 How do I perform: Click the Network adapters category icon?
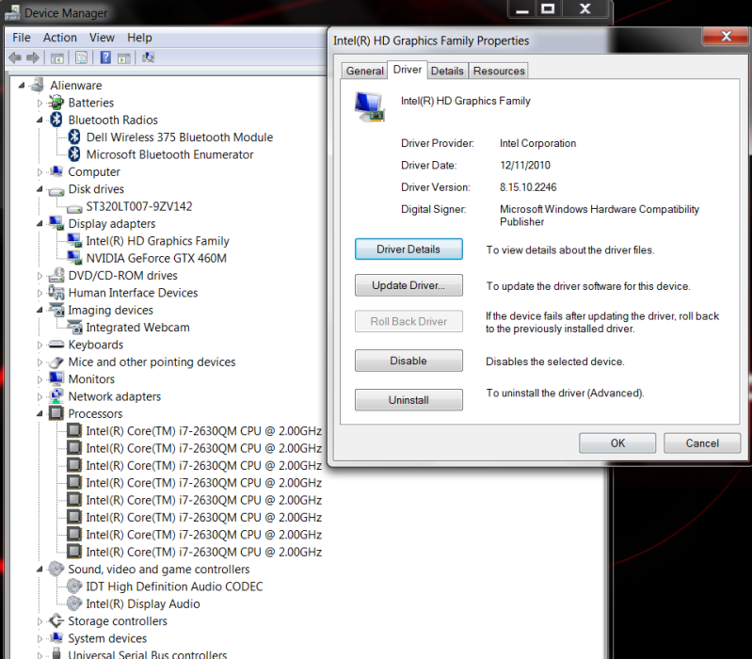click(x=56, y=396)
